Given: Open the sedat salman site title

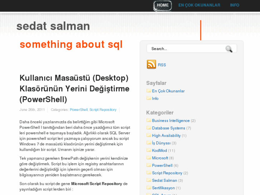Looking at the screenshot, I should coord(53,26).
